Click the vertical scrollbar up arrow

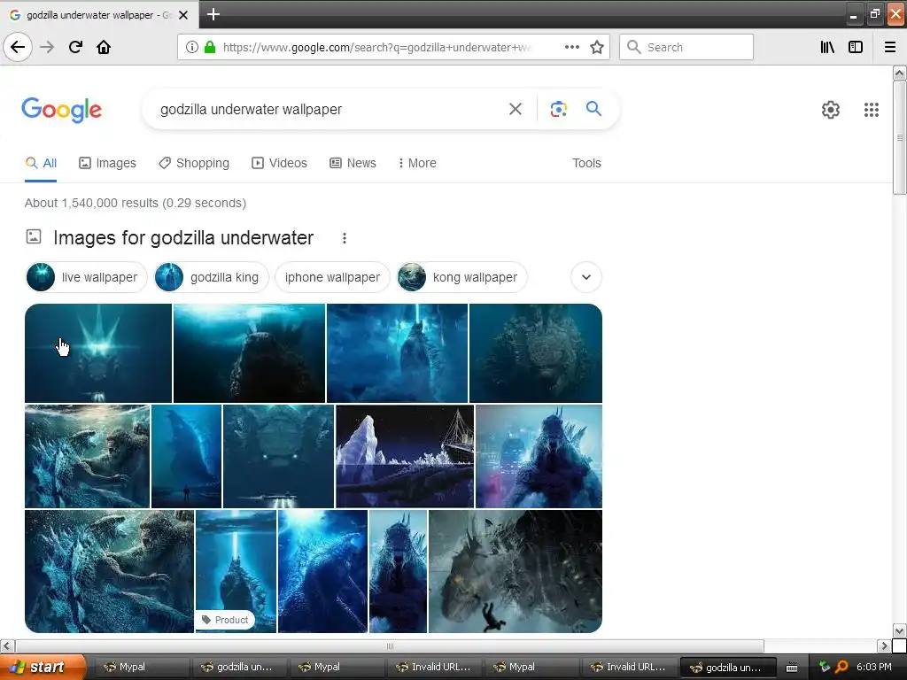point(899,73)
